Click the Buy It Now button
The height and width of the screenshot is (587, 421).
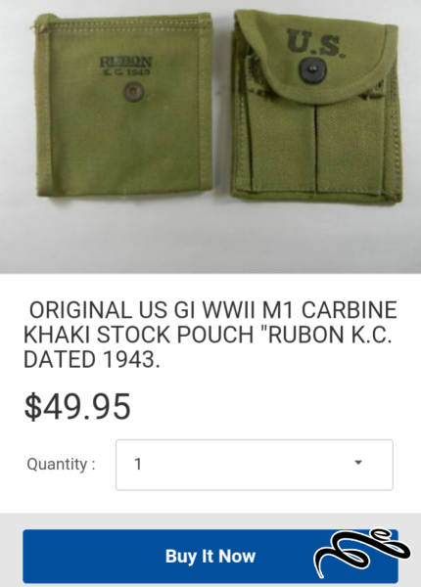pos(210,557)
